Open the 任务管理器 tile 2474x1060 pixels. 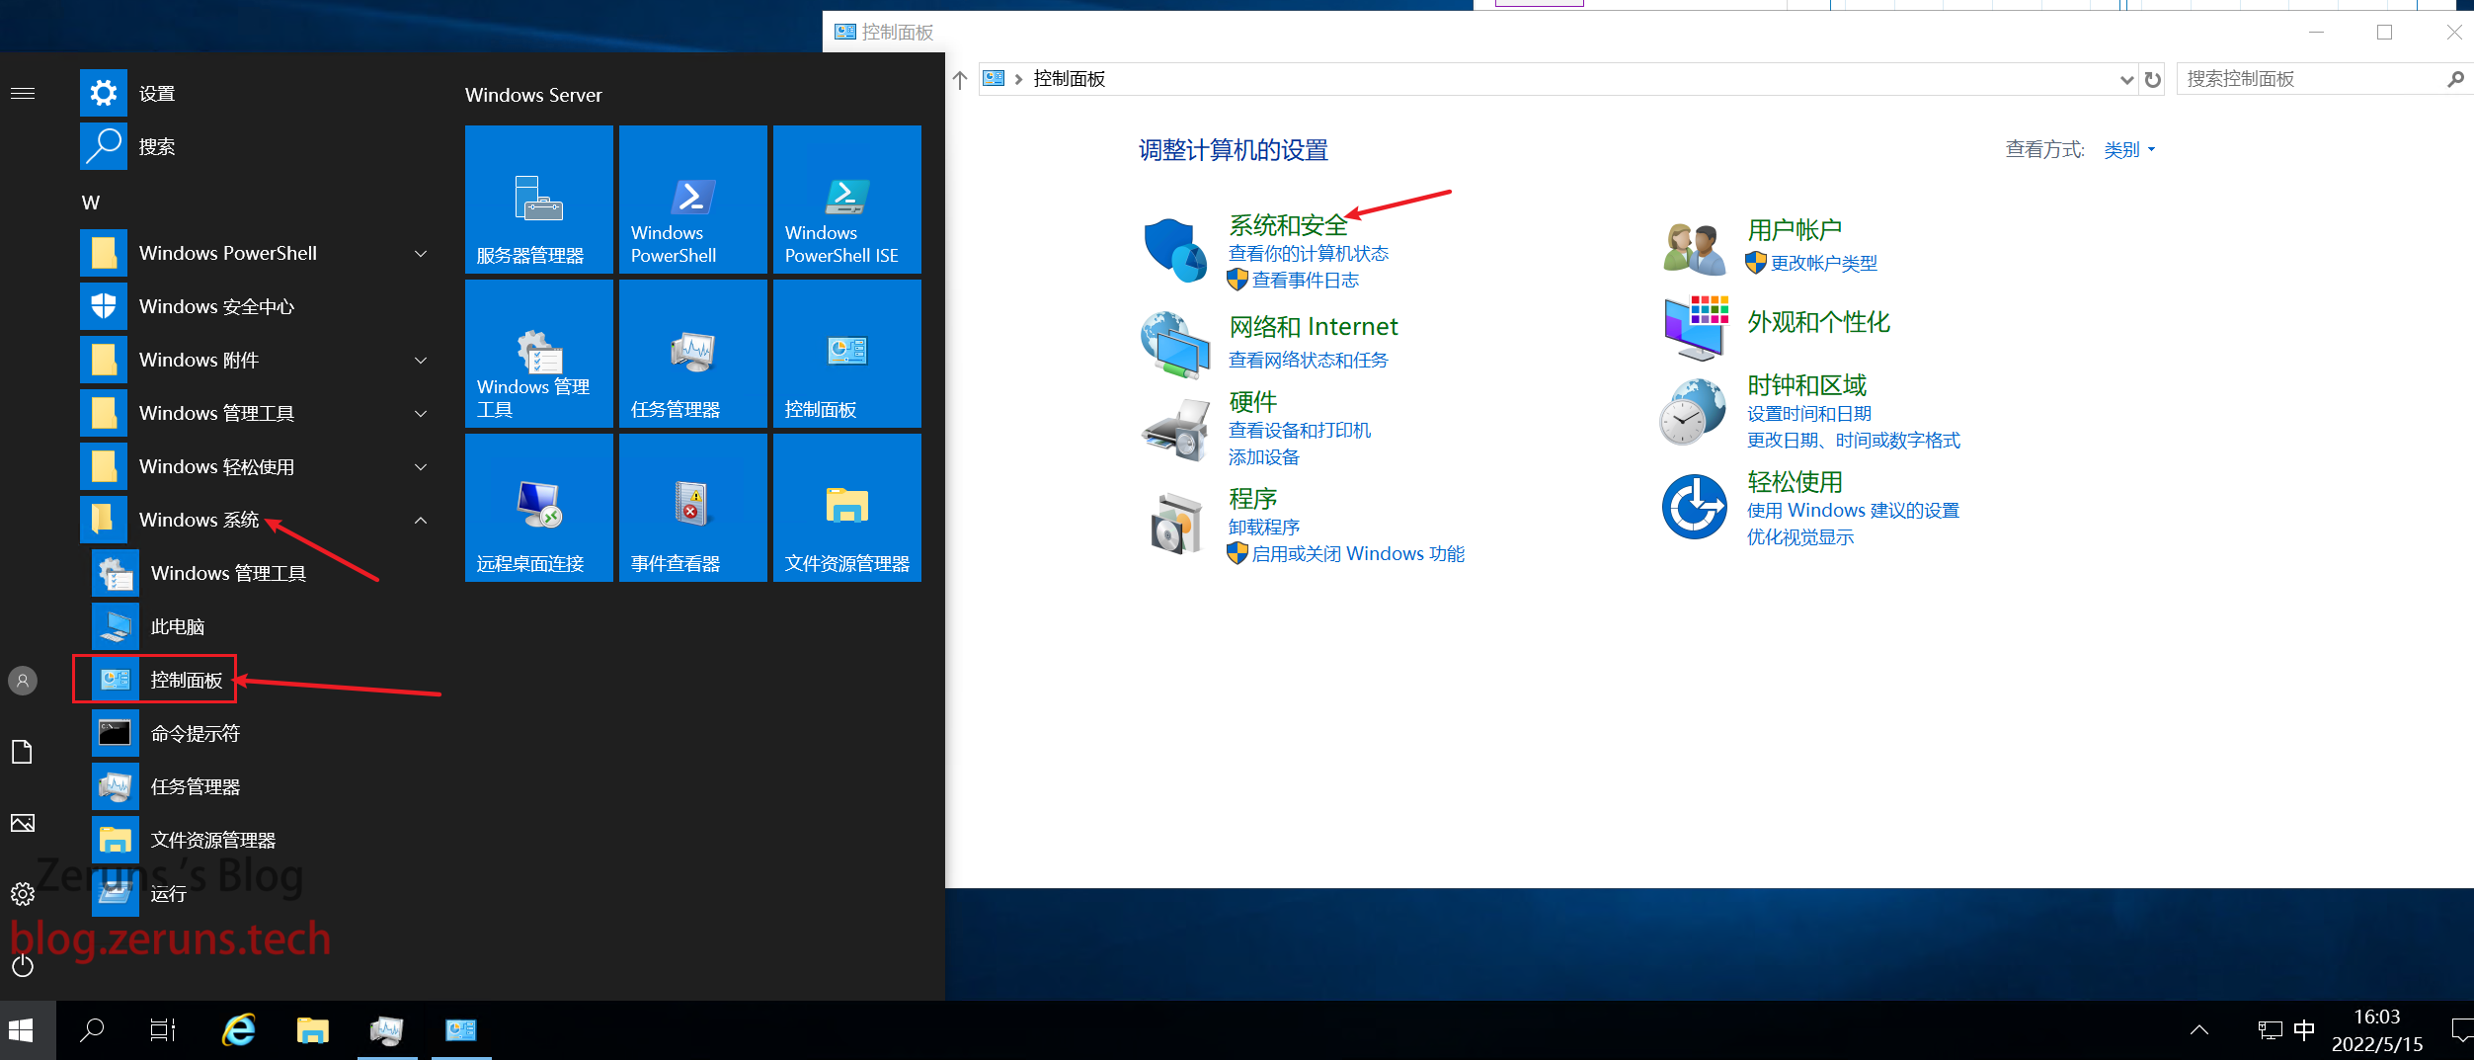coord(693,354)
